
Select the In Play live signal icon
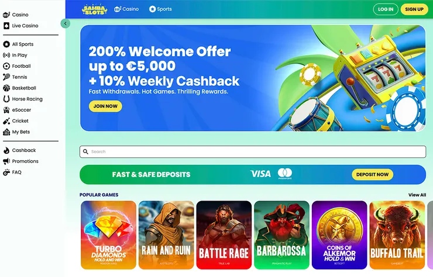[x=6, y=55]
